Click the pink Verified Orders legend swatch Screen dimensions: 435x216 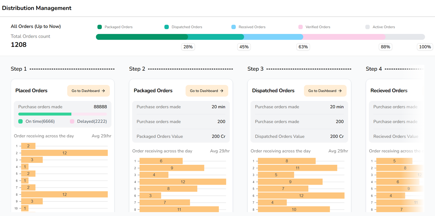(x=300, y=27)
